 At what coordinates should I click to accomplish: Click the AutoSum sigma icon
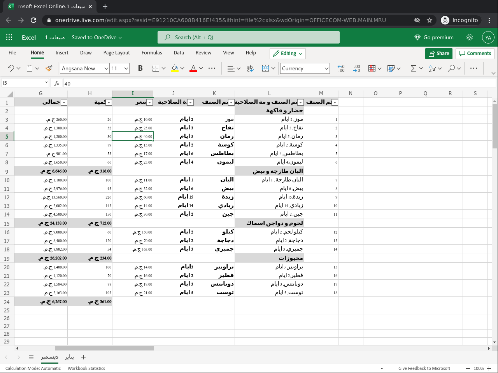click(x=414, y=68)
